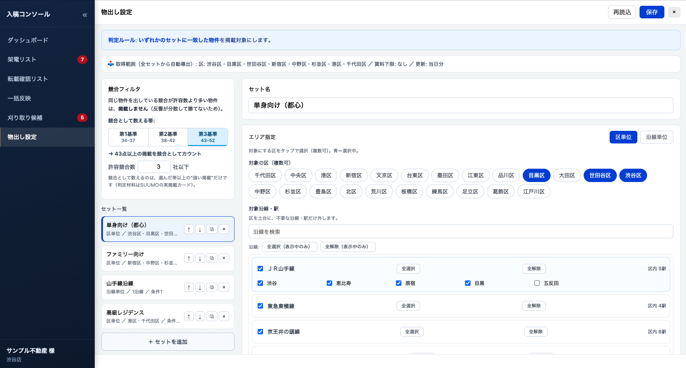Move the 高級レジデンス set up

click(x=189, y=316)
